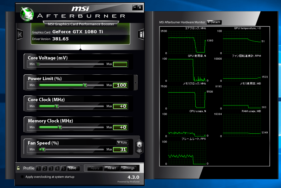
Task: Expand the Power Limit dropdown arrow
Action: coord(136,83)
